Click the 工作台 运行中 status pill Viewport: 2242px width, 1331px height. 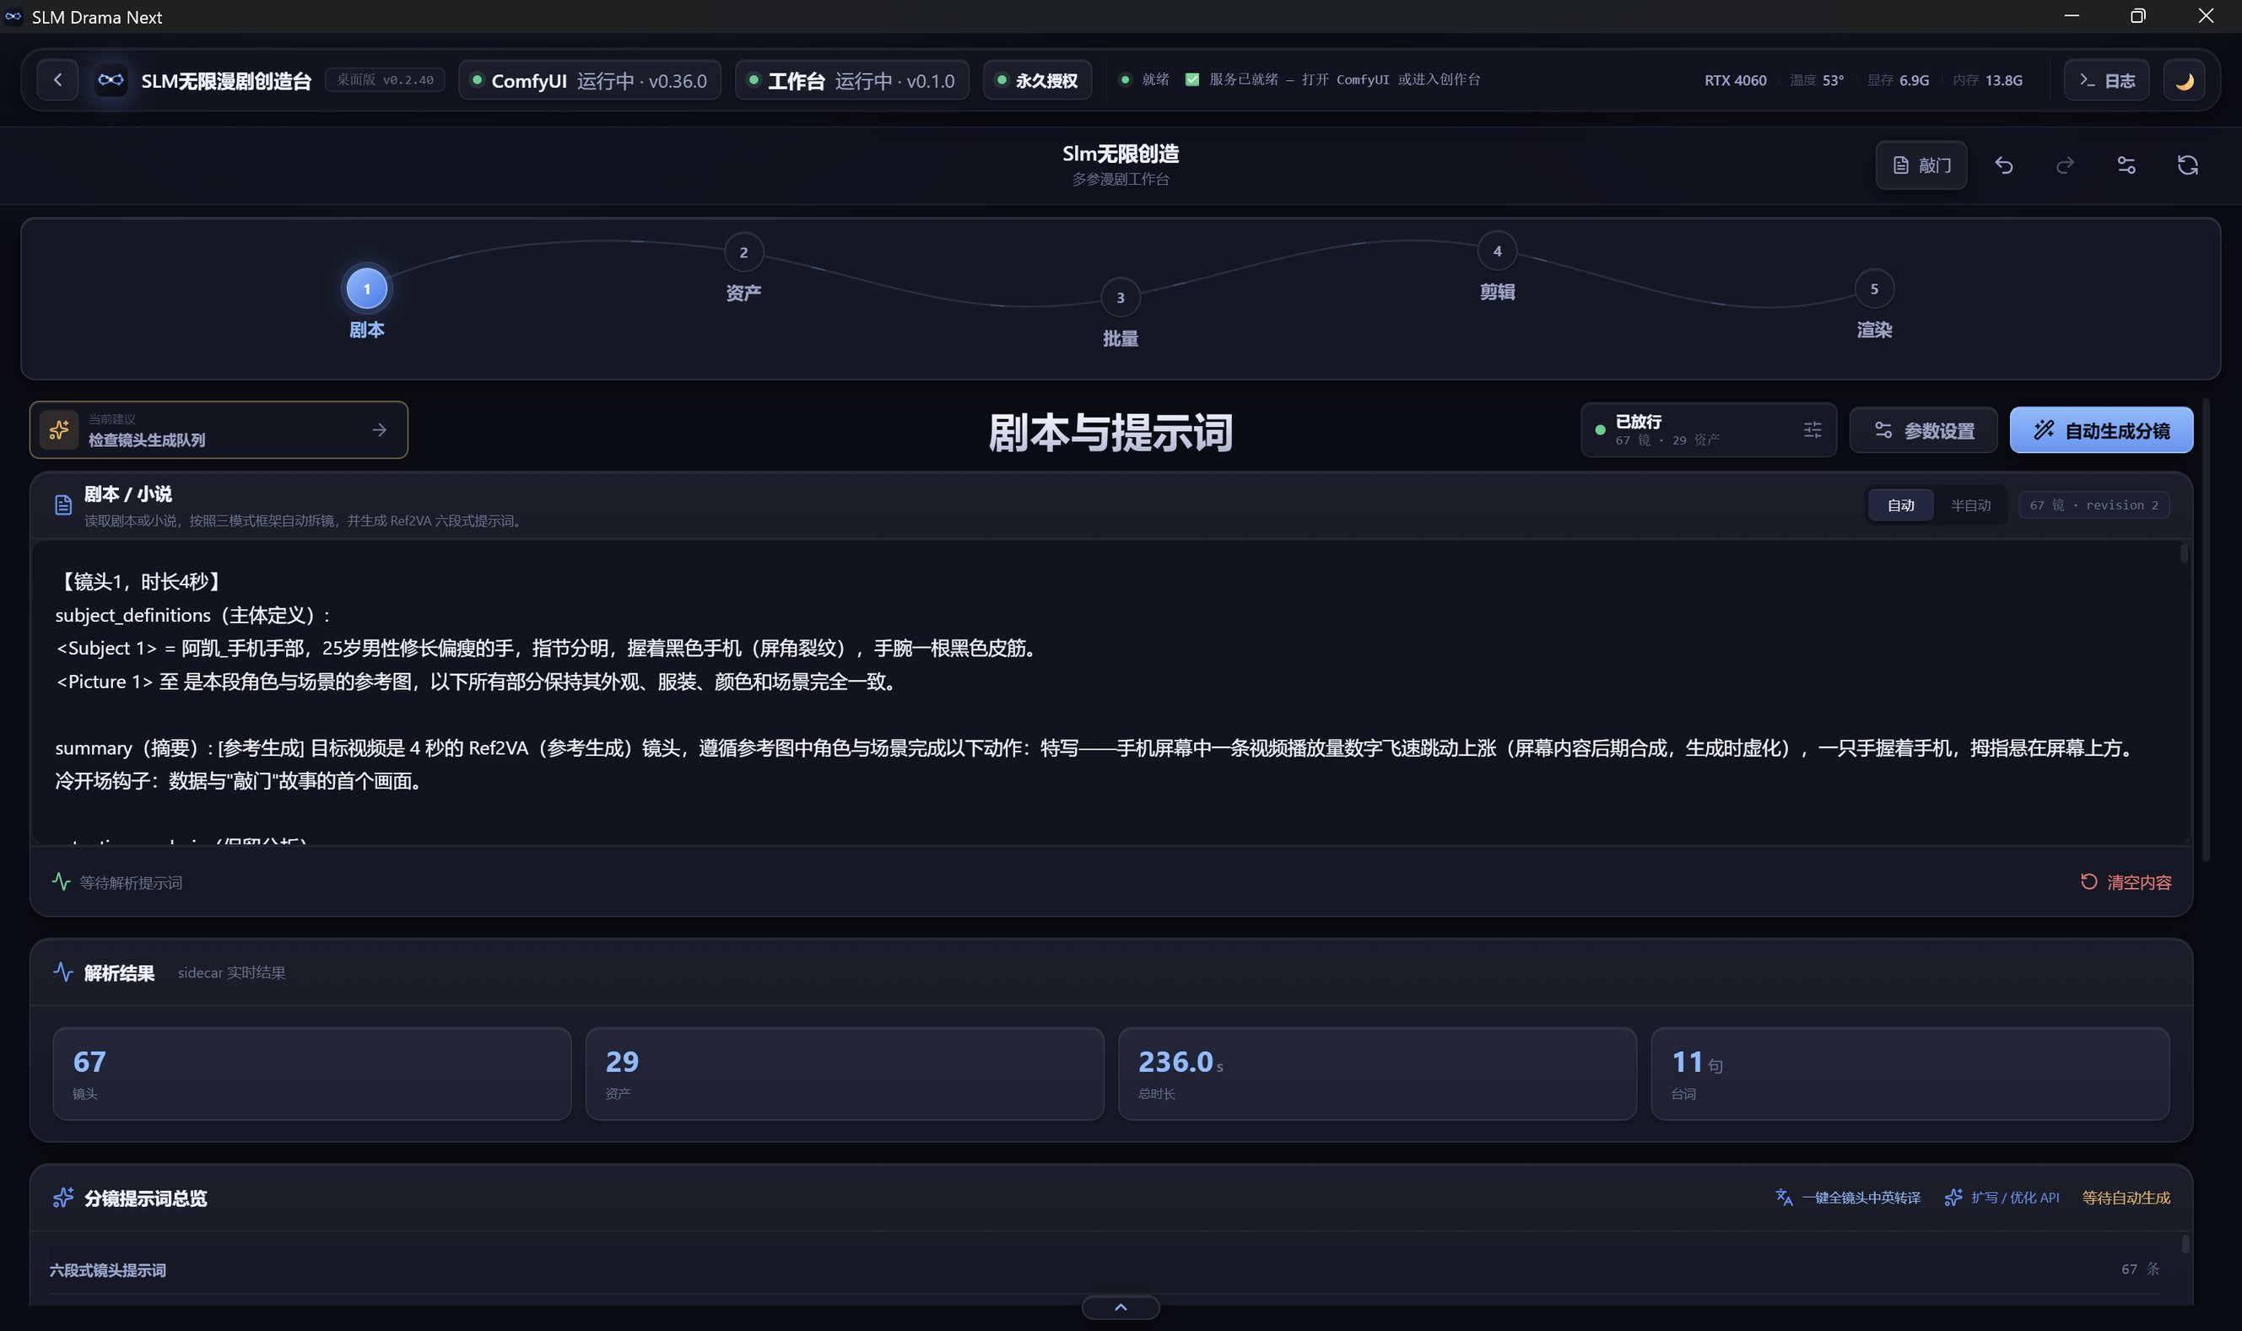click(851, 81)
